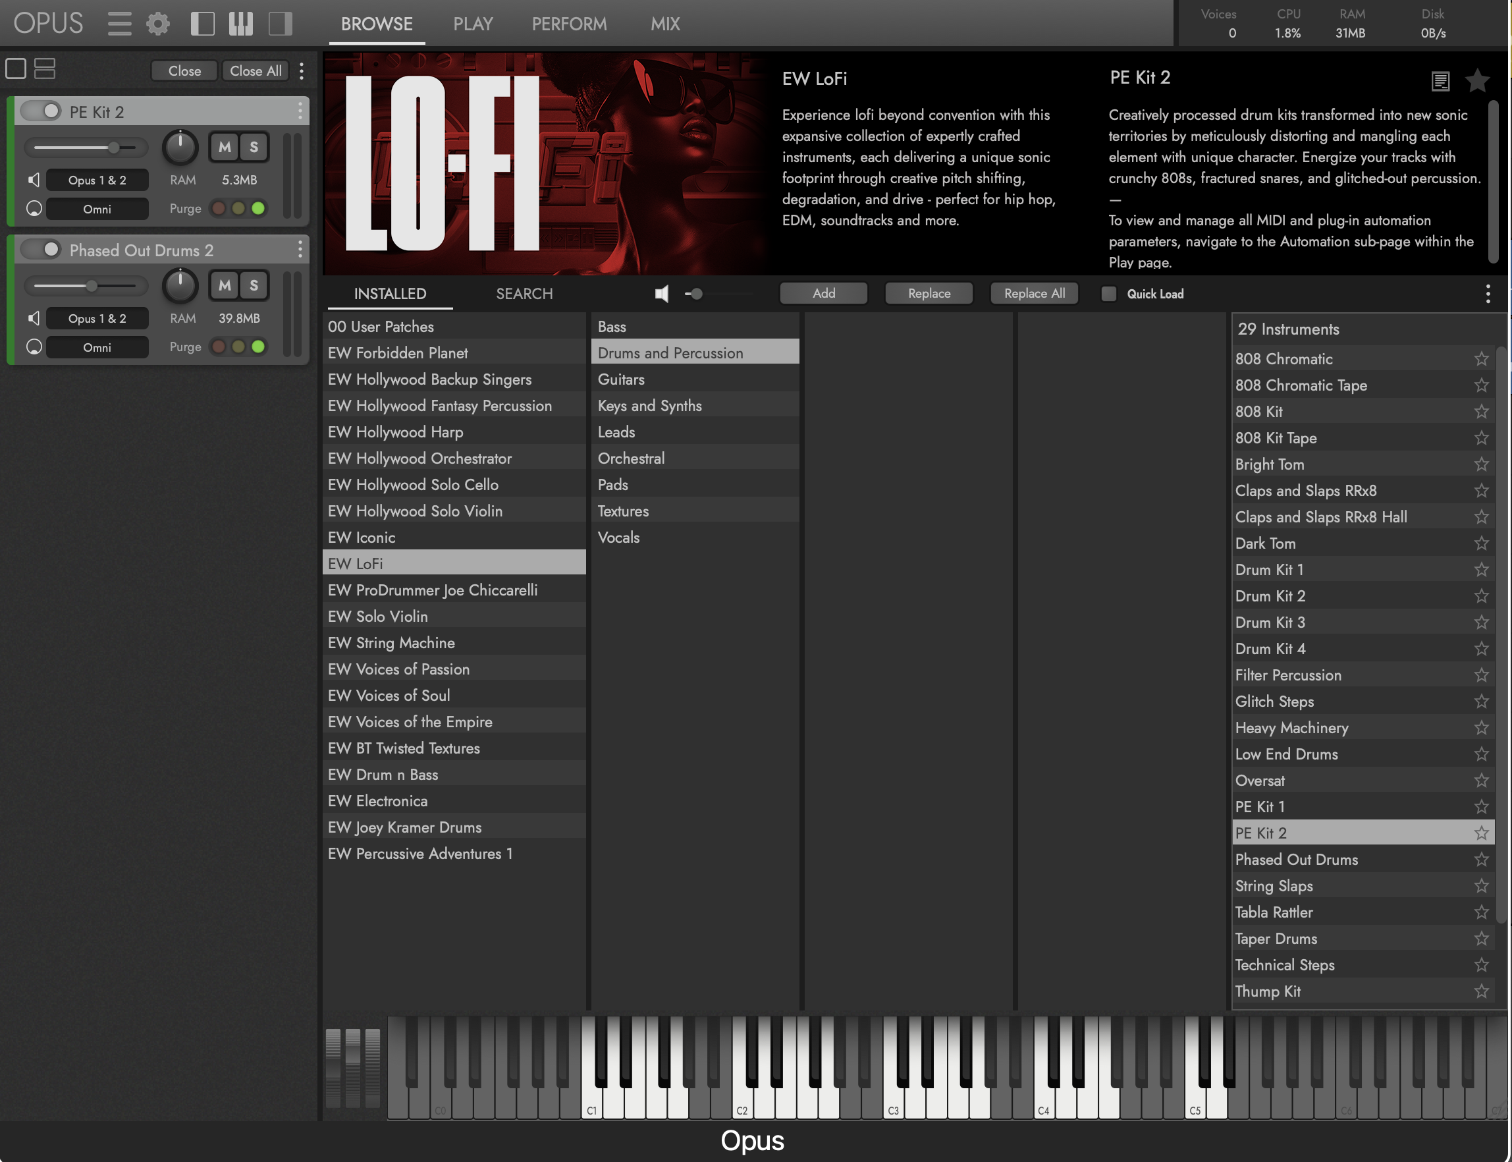Mute PE Kit 2 with M button
This screenshot has height=1162, width=1512.
(x=225, y=147)
